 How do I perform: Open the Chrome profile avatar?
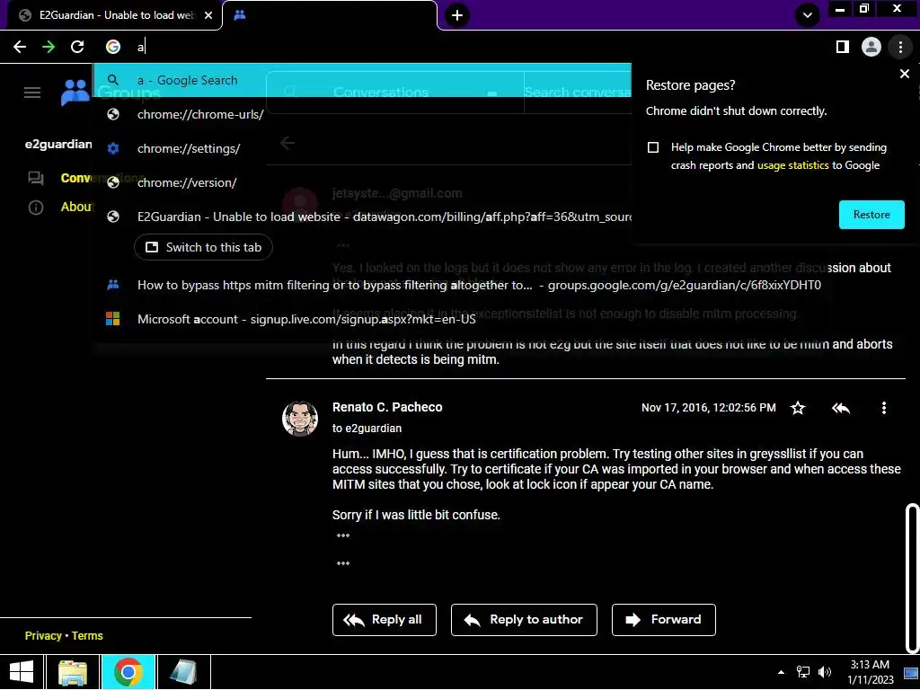871,47
